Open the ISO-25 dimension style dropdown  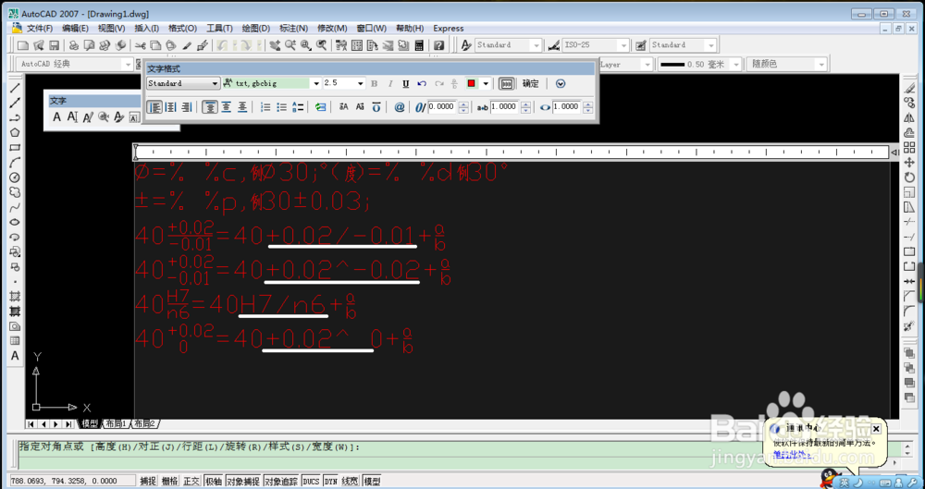[623, 44]
